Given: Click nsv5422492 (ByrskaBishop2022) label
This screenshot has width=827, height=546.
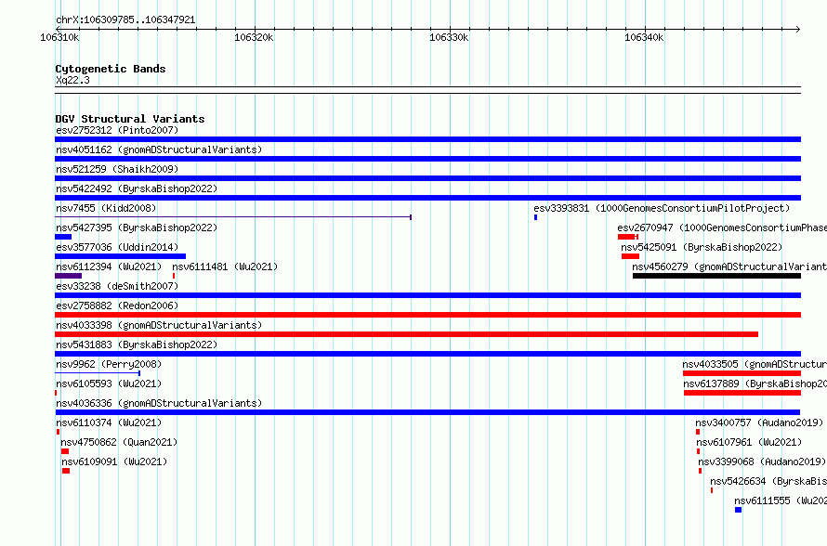Looking at the screenshot, I should pos(137,188).
